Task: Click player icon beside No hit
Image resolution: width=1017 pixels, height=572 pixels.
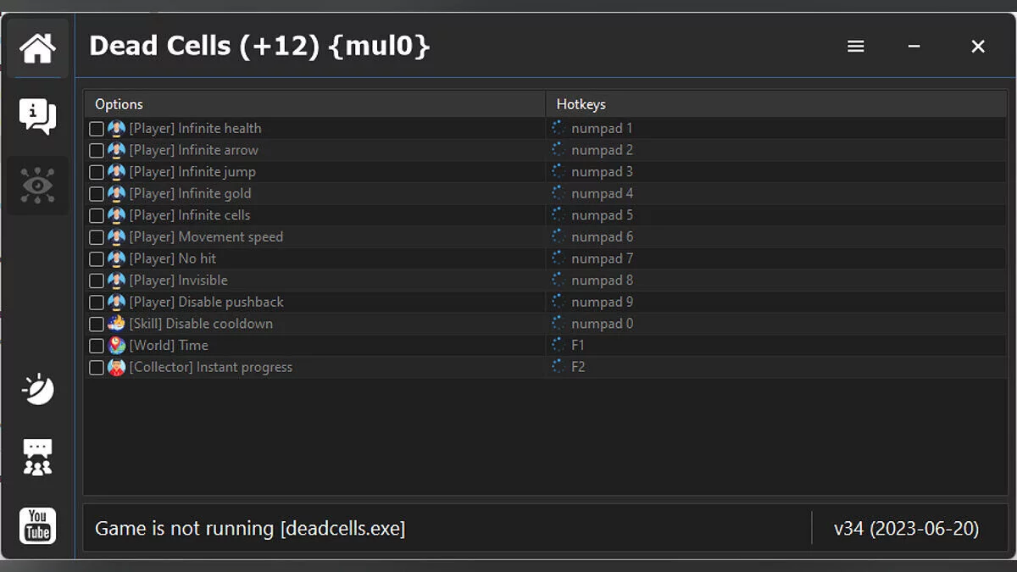Action: 117,258
